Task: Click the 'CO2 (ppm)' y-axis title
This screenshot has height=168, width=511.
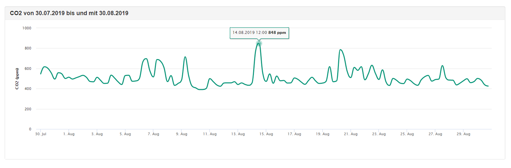Action: click(x=17, y=79)
